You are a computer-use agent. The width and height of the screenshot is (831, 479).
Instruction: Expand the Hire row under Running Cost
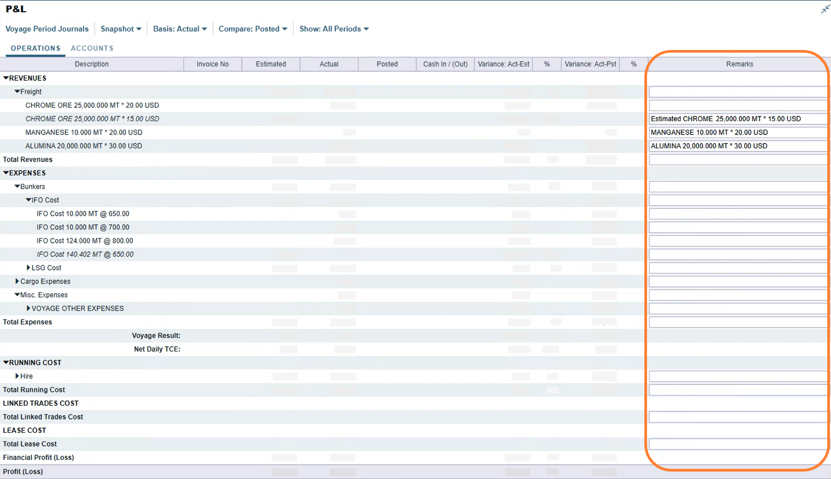click(x=17, y=376)
